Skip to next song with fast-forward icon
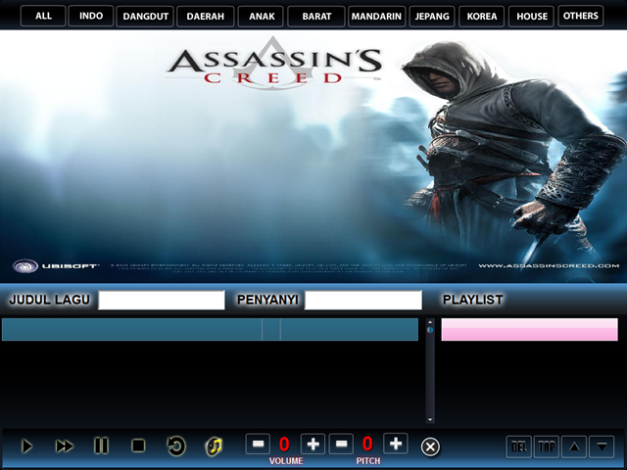This screenshot has width=627, height=470. [64, 446]
